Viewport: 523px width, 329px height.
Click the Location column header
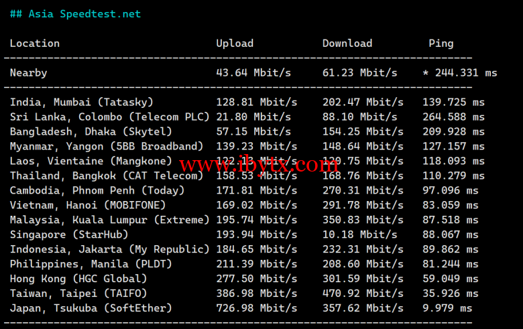click(35, 44)
